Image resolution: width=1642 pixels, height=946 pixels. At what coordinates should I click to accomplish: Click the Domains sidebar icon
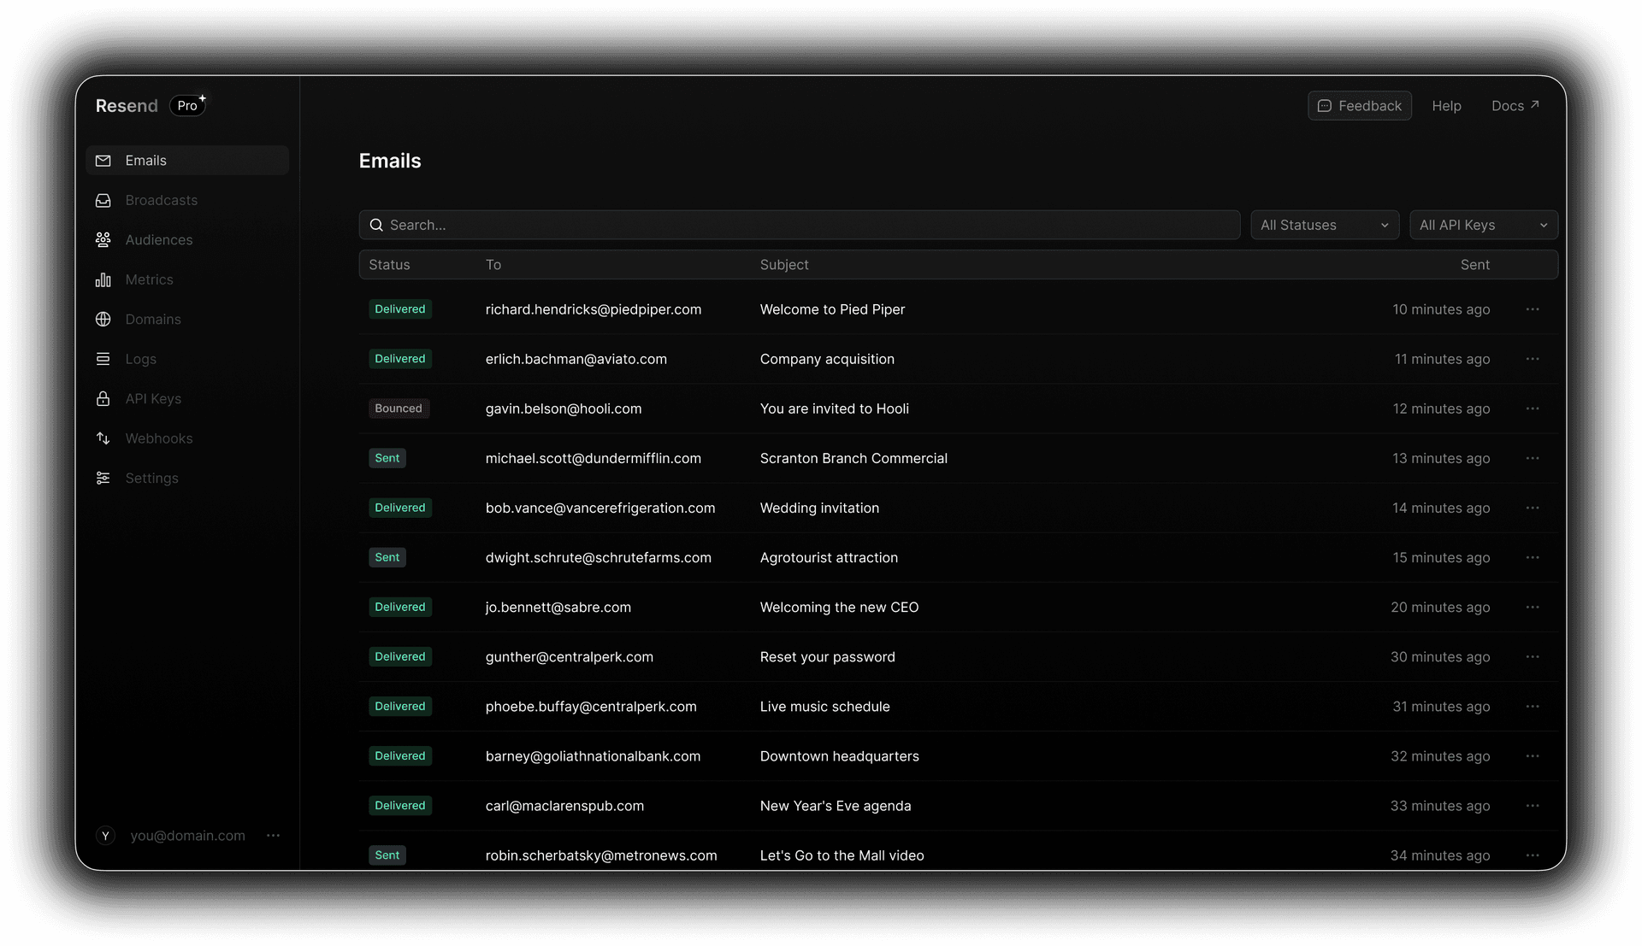click(x=103, y=319)
